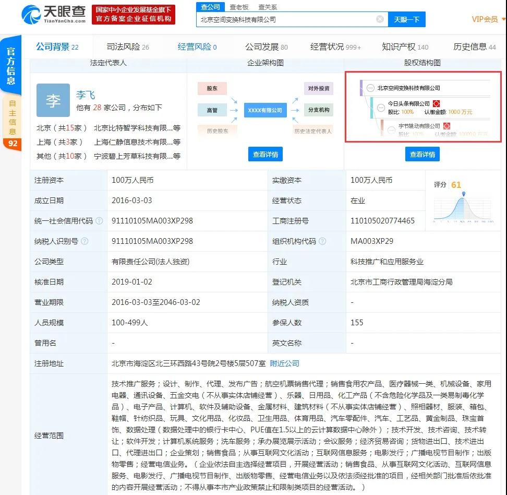The height and width of the screenshot is (495, 507).
Task: Select 有限责任公司(法人独资) company type
Action: pyautogui.click(x=150, y=262)
